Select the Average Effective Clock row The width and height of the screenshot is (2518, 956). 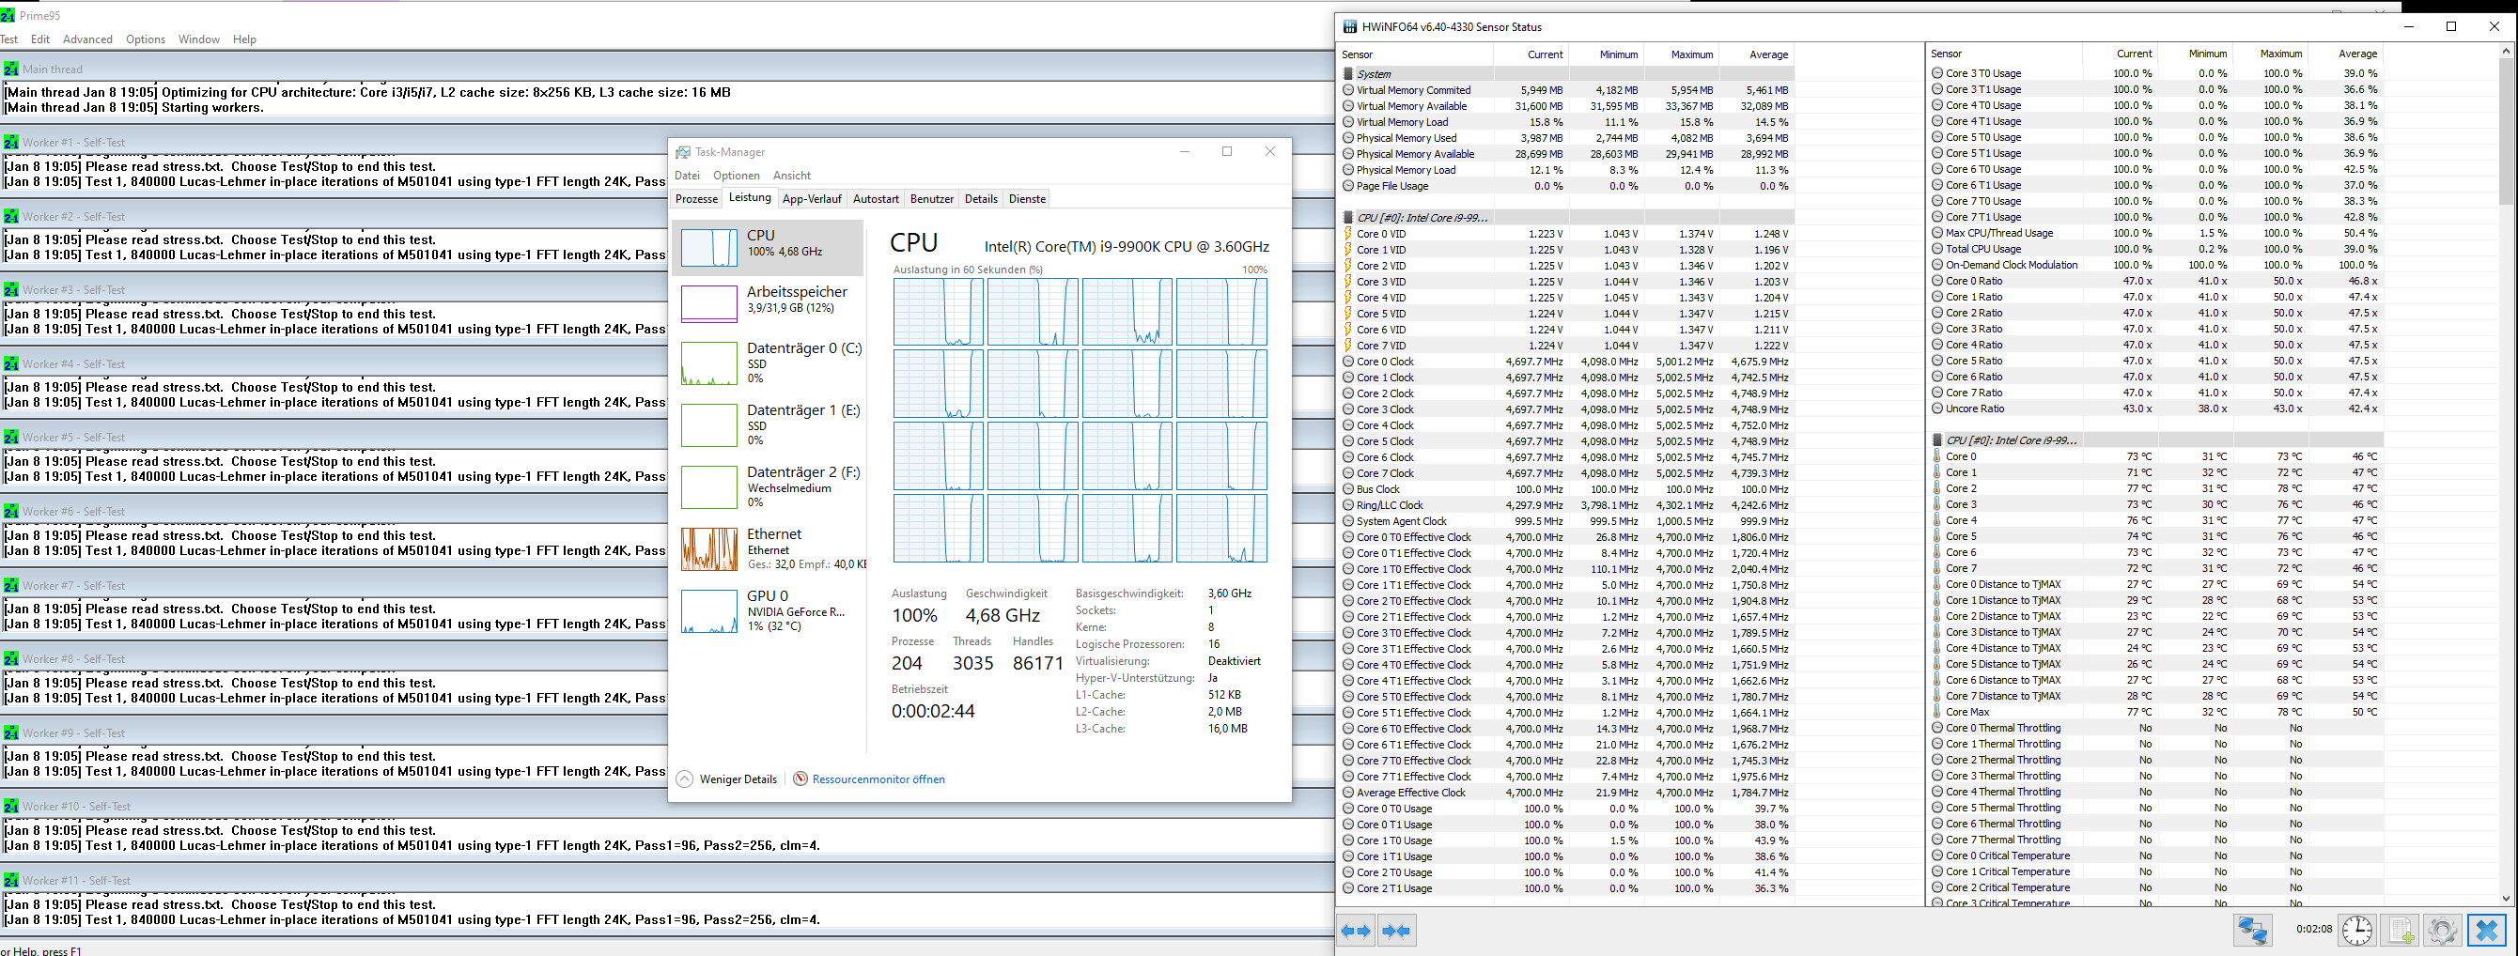coord(1566,793)
